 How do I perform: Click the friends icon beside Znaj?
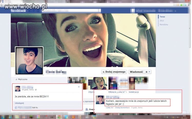[x=87, y=109]
